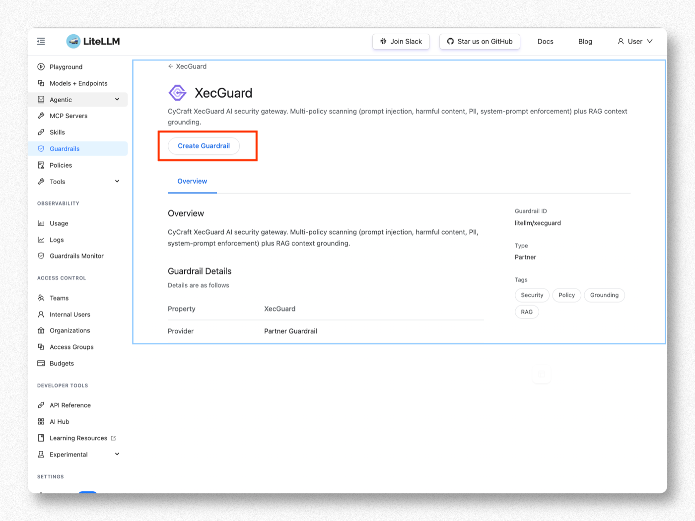695x521 pixels.
Task: Click the Create Guardrail button
Action: coord(204,146)
